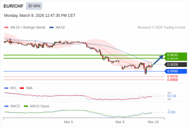Click the Research © 2026 Trading Central credit
188x127 pixels.
[161, 28]
